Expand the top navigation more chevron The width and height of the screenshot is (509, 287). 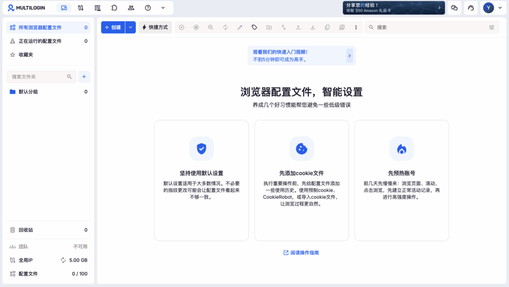click(x=163, y=8)
